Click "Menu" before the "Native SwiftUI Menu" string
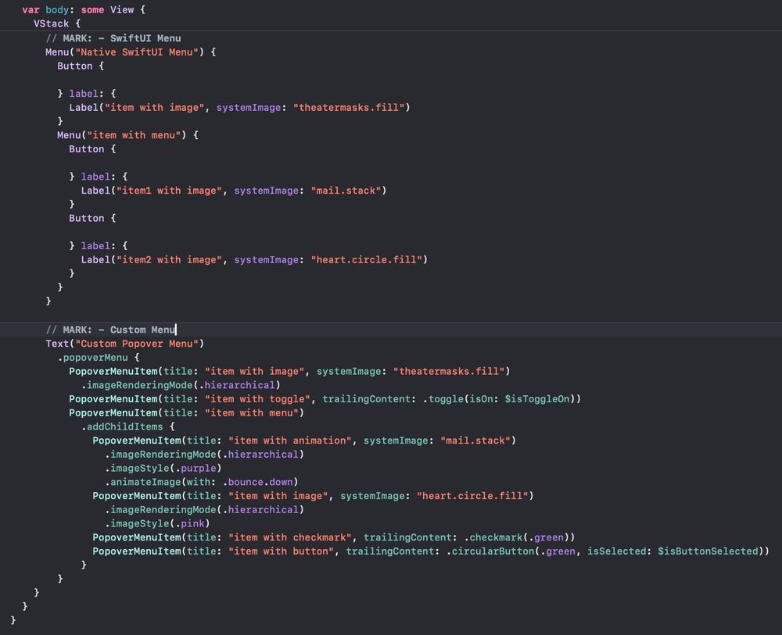The height and width of the screenshot is (635, 782). click(57, 52)
